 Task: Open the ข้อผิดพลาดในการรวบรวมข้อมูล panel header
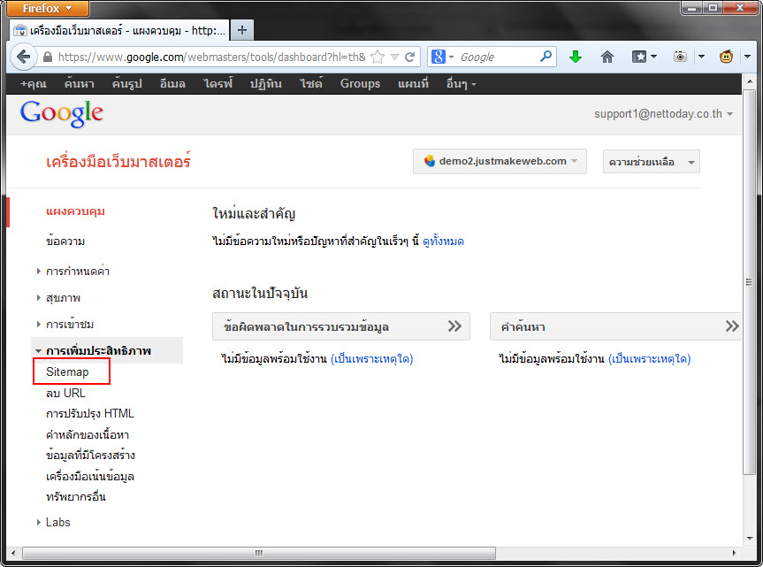click(340, 326)
